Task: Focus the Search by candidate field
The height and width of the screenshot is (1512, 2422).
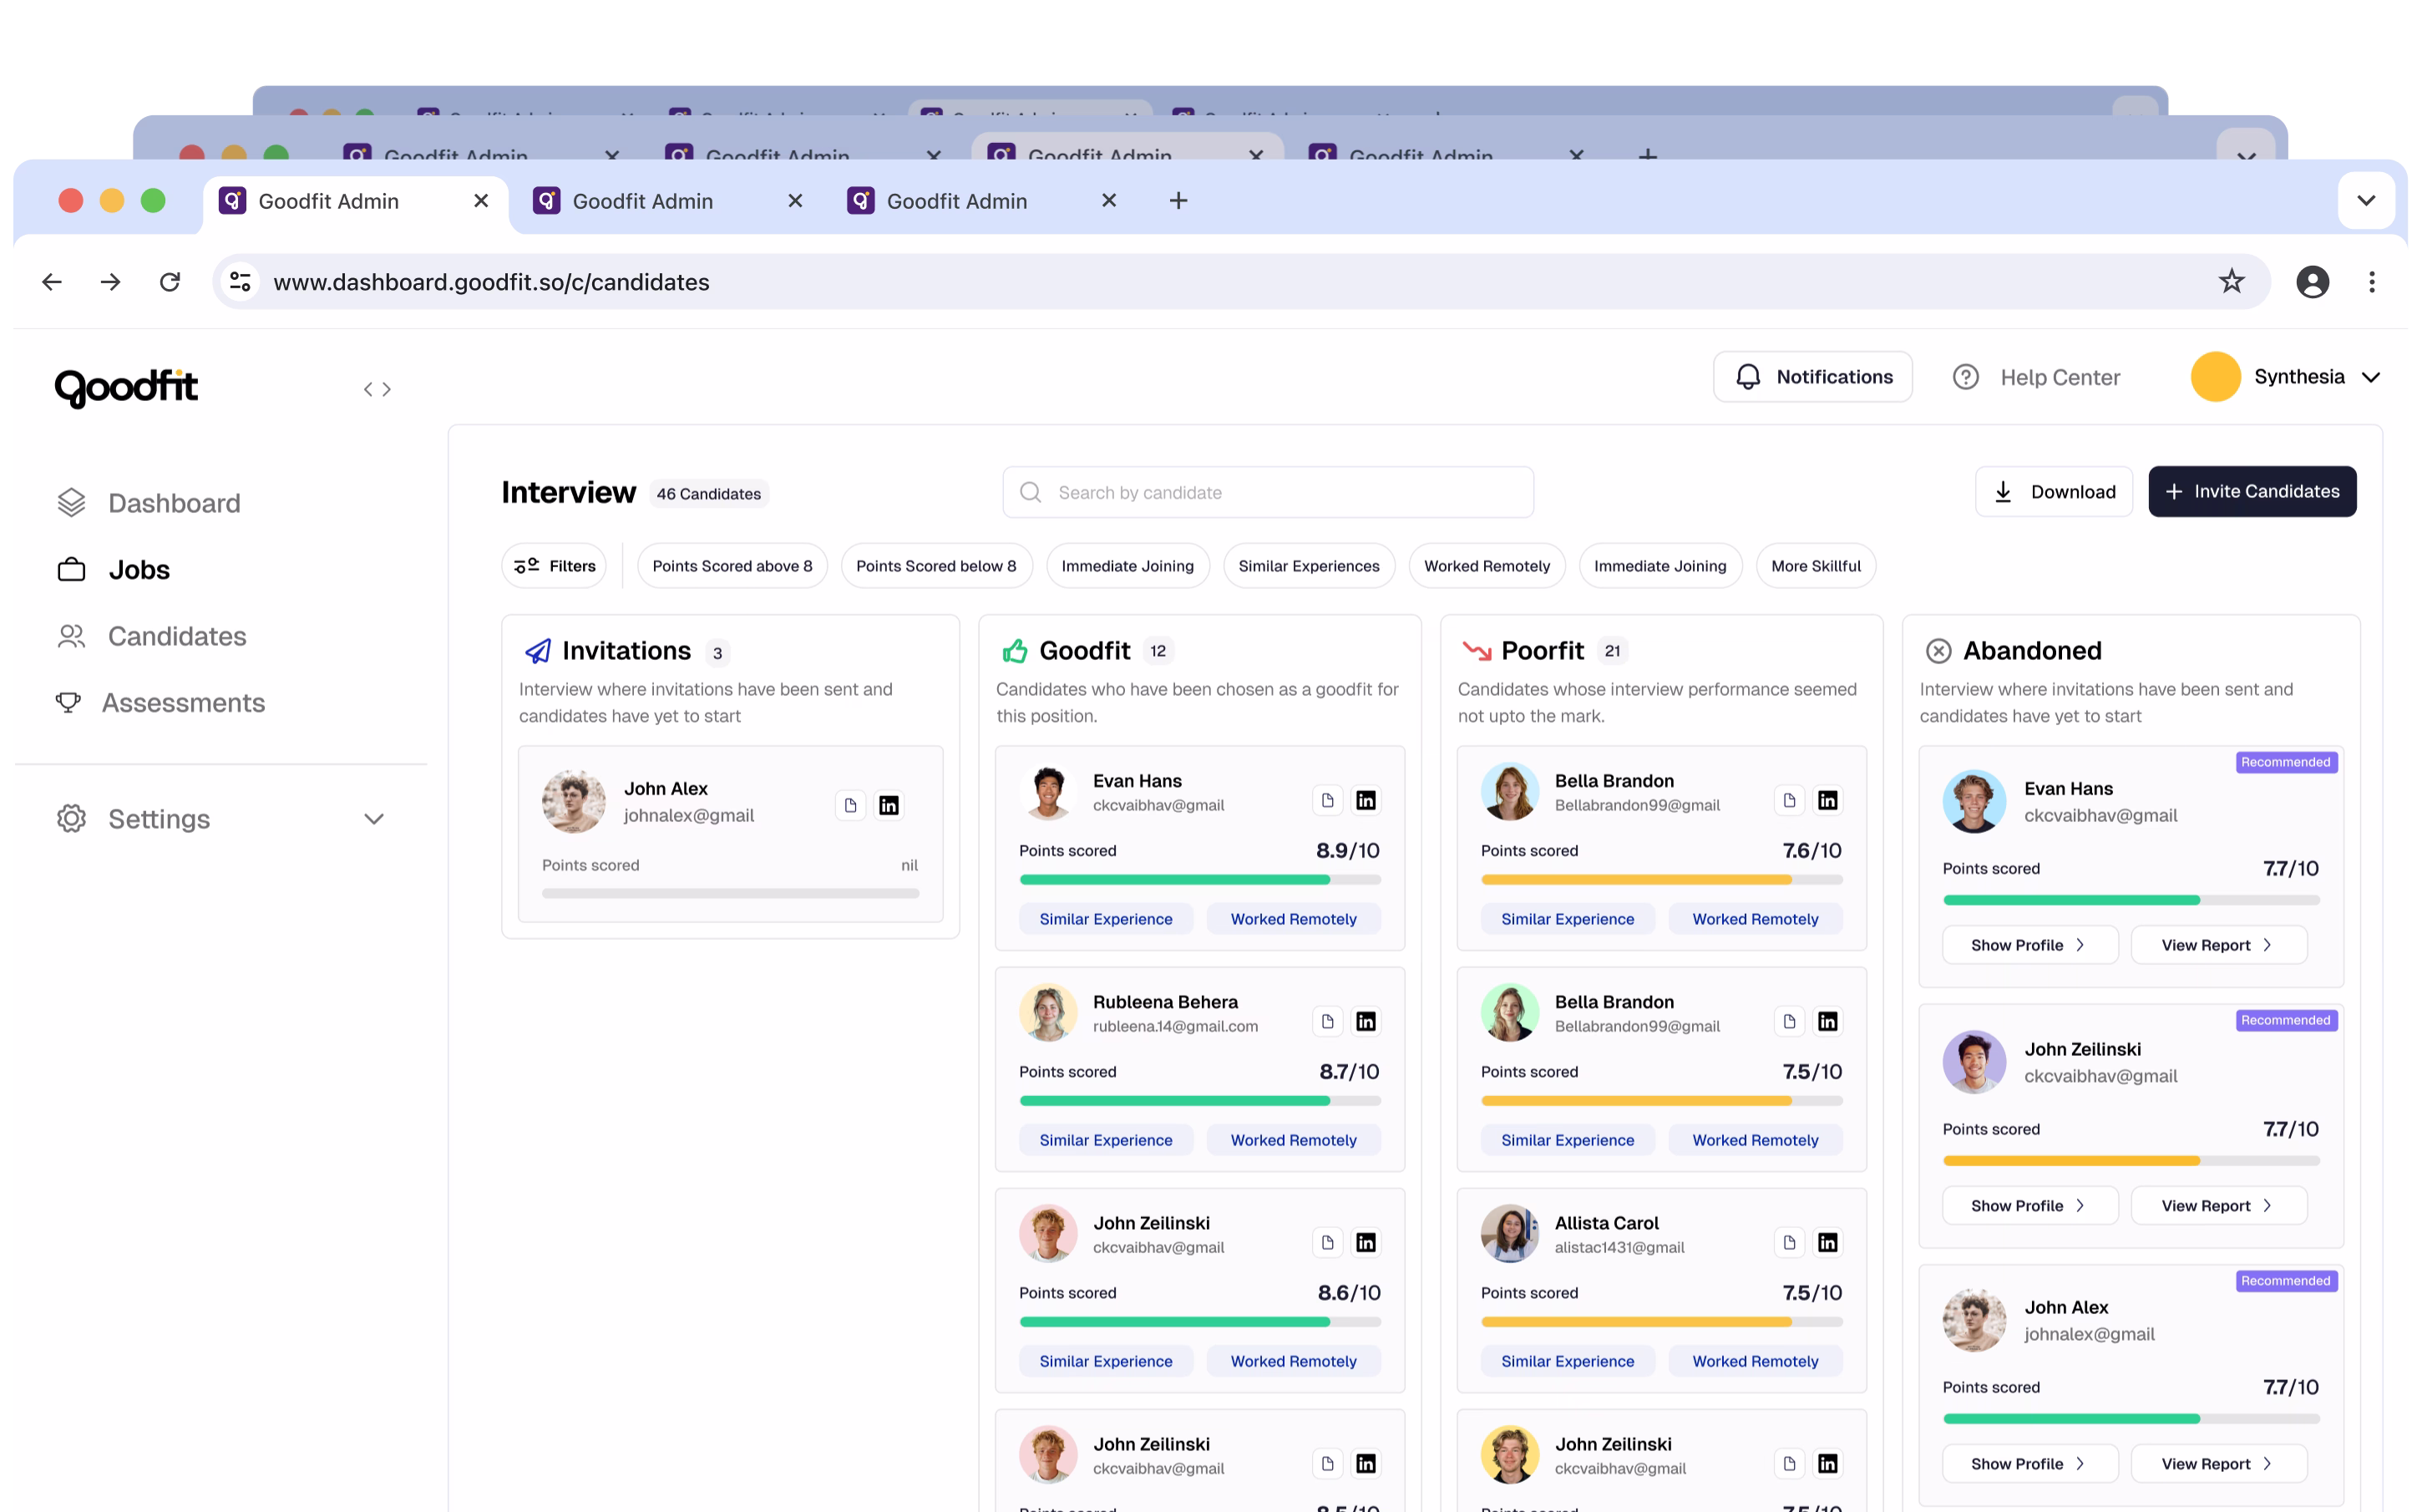Action: coord(1268,492)
